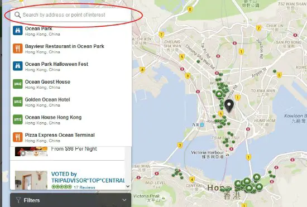This screenshot has width=307, height=207.
Task: Click the Tsim Sha Tsui map label
Action: click(x=226, y=138)
